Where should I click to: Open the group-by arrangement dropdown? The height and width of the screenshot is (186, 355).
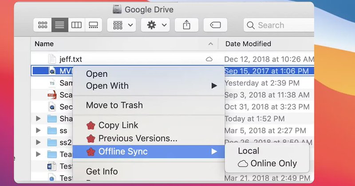point(122,25)
